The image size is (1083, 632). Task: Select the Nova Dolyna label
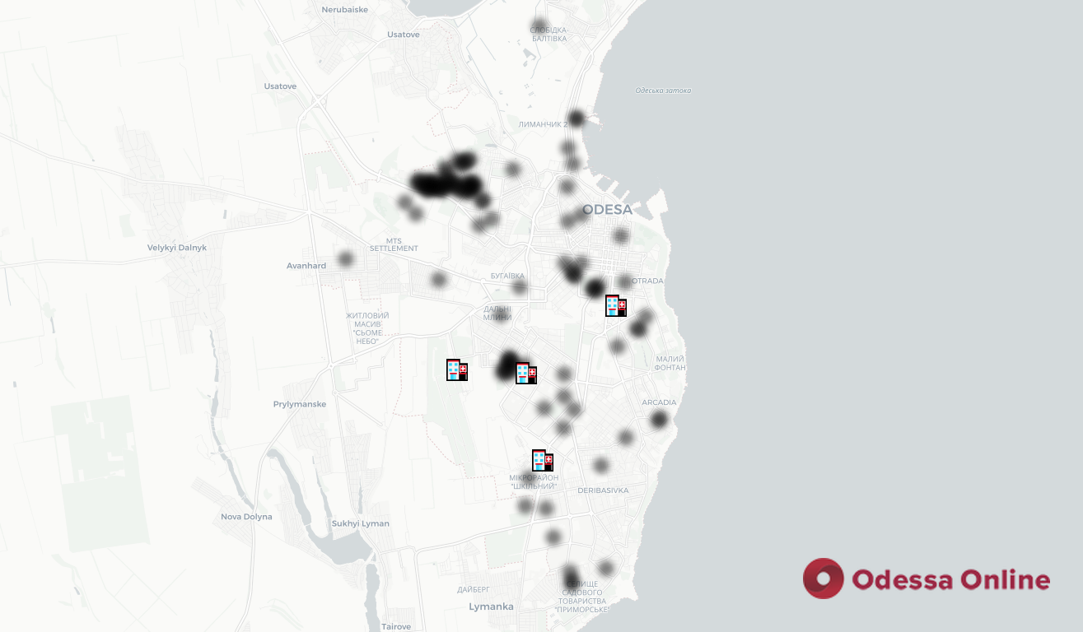coord(246,517)
